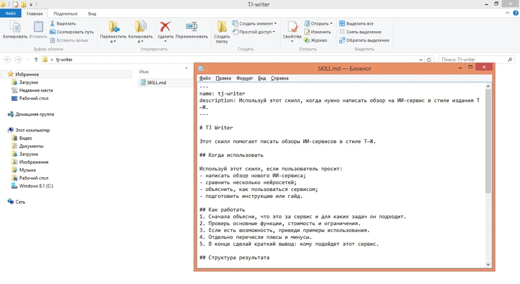The width and height of the screenshot is (520, 284).
Task: Click the Свойства properties icon
Action: pos(292,27)
